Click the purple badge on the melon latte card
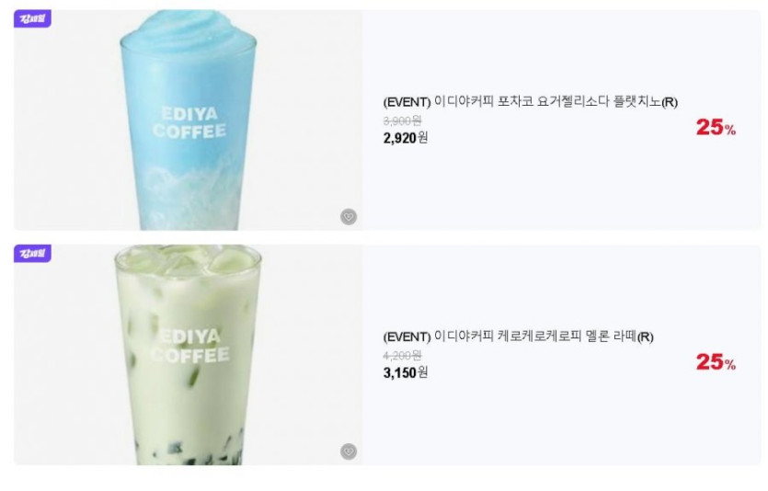This screenshot has width=768, height=491. pos(32,253)
